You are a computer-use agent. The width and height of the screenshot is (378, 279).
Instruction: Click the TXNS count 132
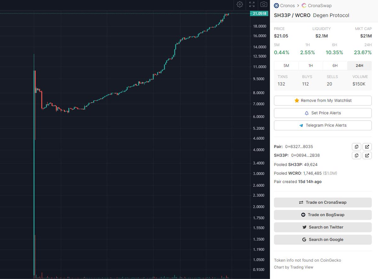[281, 84]
